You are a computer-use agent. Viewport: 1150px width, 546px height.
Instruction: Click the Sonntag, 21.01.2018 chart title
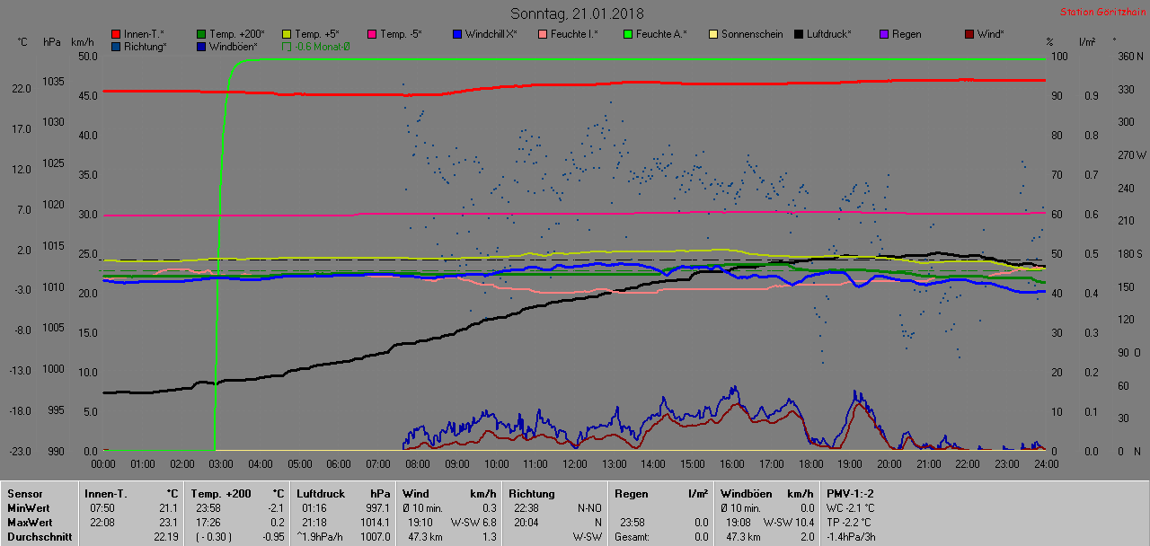coord(577,13)
